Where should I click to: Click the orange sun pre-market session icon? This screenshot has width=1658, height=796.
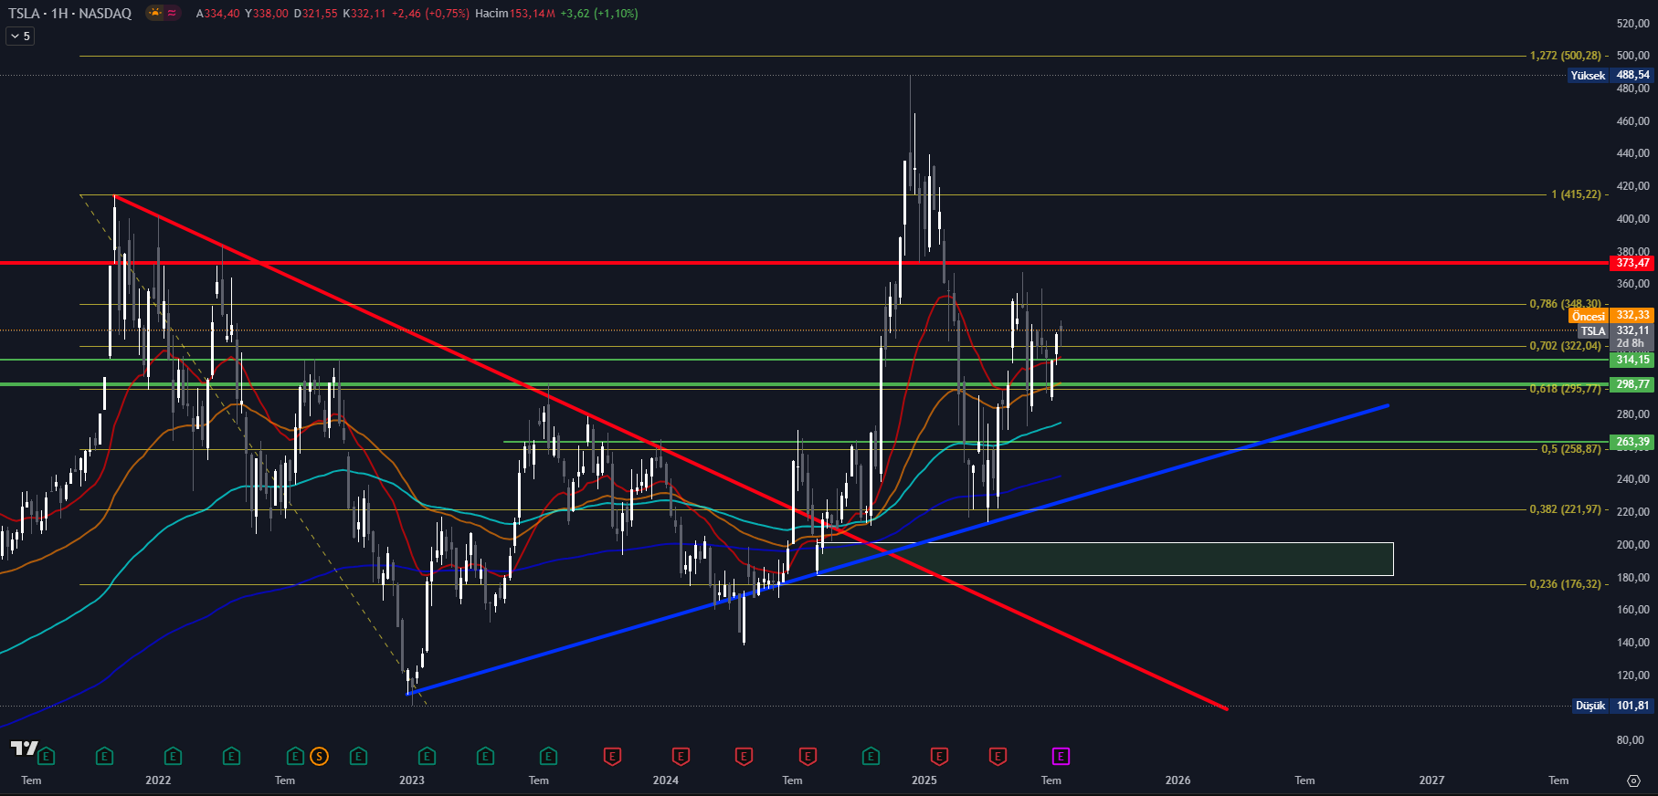pos(155,13)
